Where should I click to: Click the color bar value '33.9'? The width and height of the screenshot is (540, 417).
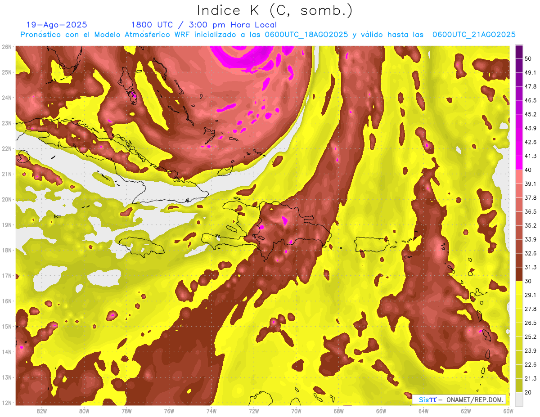coord(530,239)
